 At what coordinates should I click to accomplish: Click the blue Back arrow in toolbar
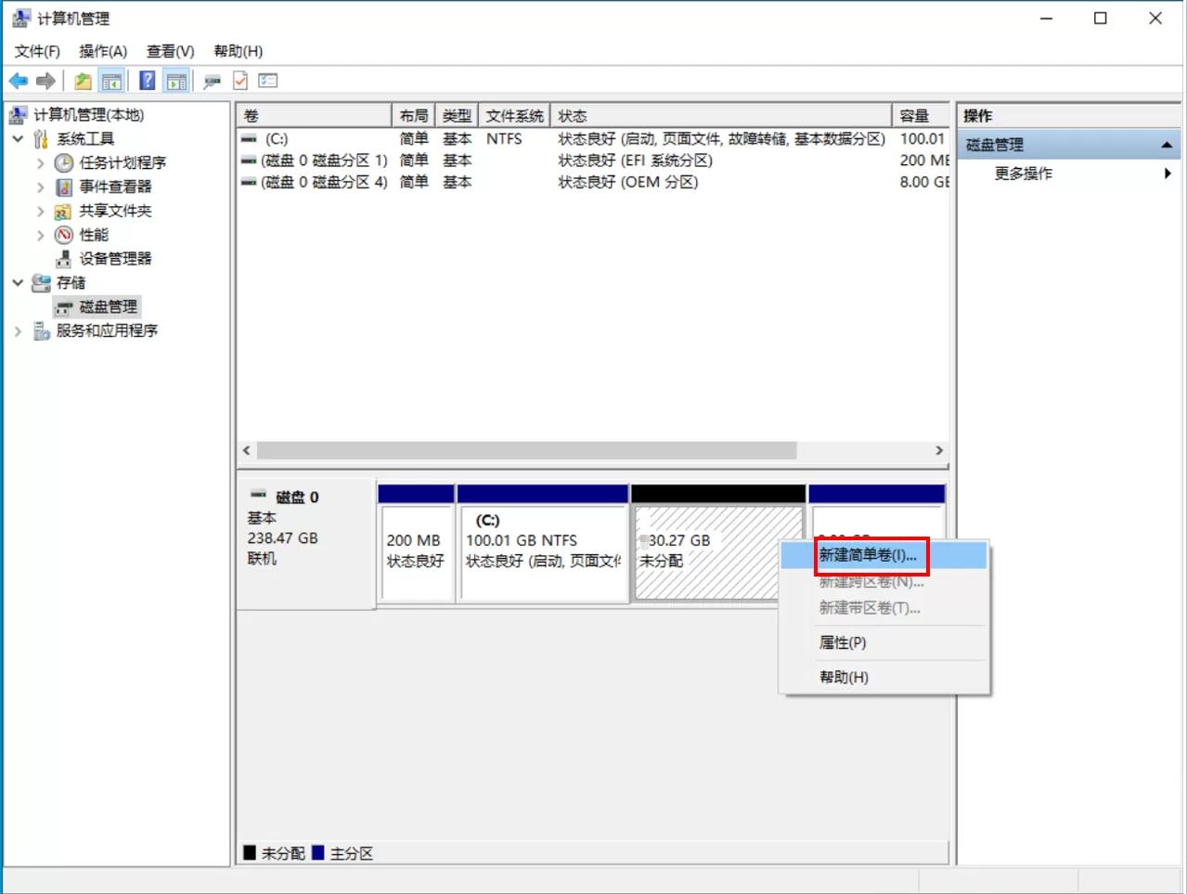click(18, 82)
